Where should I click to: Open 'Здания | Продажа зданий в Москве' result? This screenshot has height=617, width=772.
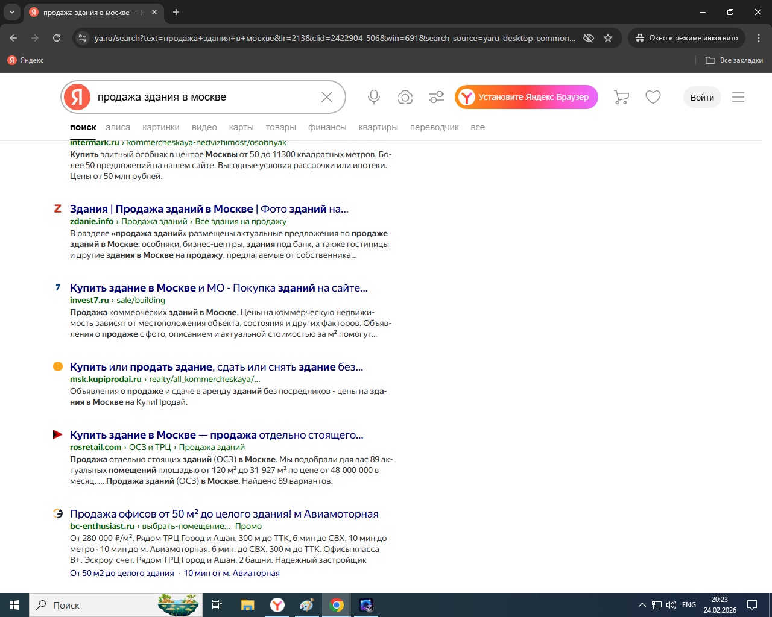point(209,209)
